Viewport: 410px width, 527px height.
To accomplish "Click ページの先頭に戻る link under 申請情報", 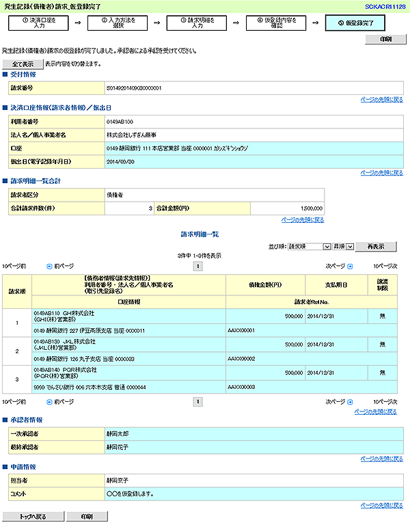I will point(382,506).
